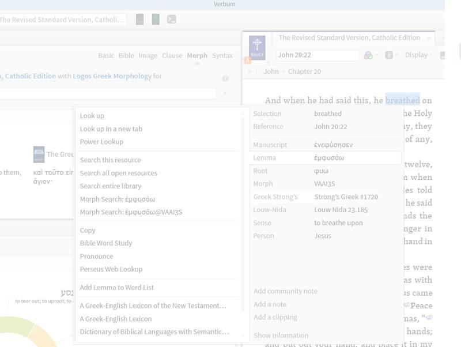
Task: Select the Selection breathed row
Action: (326, 114)
